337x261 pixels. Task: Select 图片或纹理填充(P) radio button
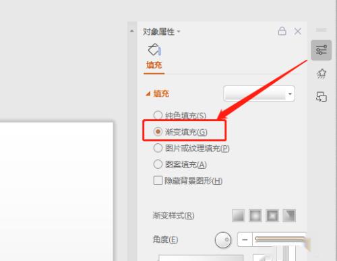click(x=158, y=148)
